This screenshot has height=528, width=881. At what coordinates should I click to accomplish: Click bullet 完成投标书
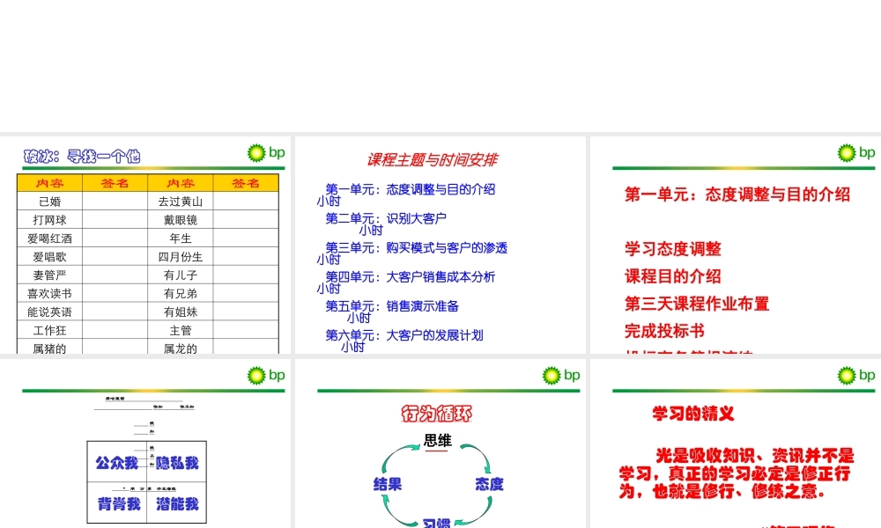(x=664, y=331)
